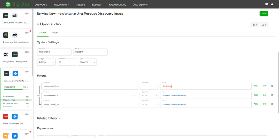Click the Save button
The height and width of the screenshot is (139, 279).
pos(264,14)
